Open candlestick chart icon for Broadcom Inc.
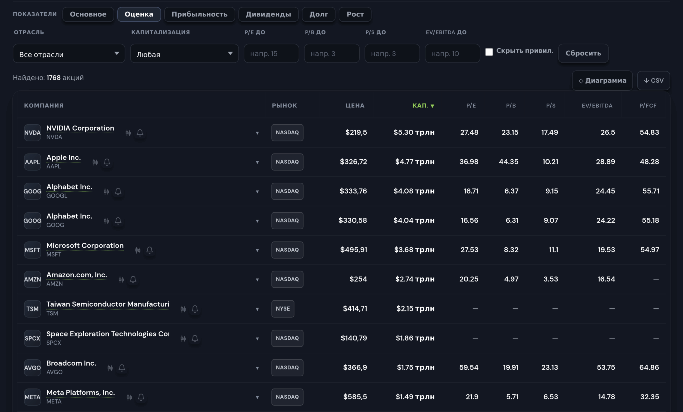This screenshot has width=683, height=412. coord(110,368)
